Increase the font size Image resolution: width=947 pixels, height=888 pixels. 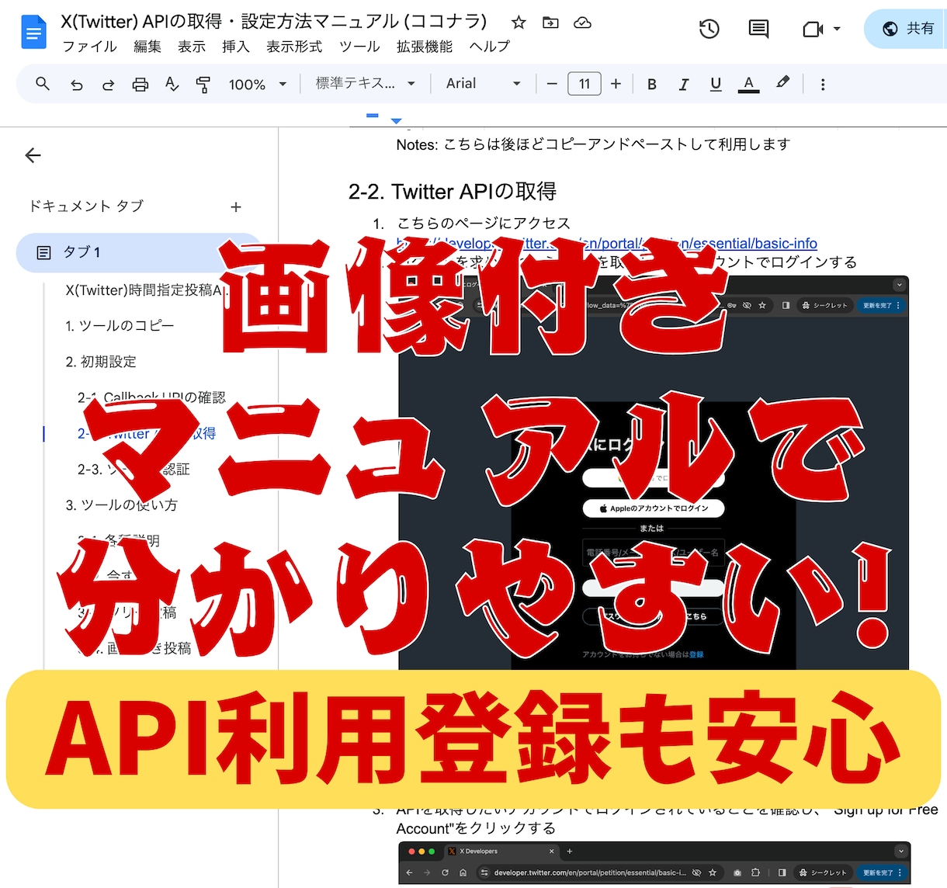coord(616,84)
